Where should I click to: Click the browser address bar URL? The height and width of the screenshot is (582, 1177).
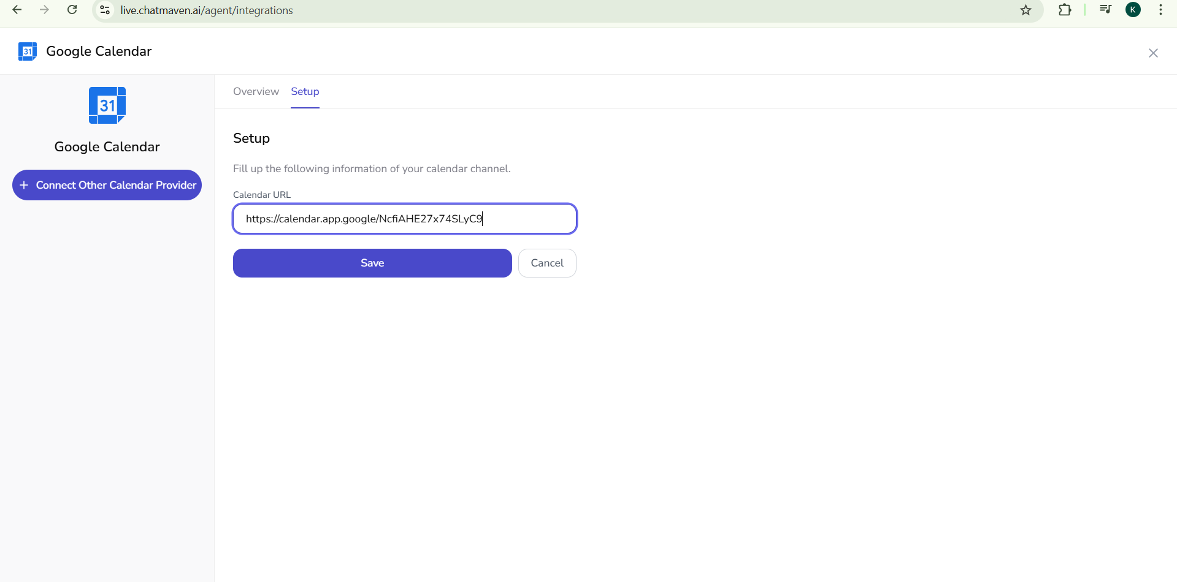207,10
